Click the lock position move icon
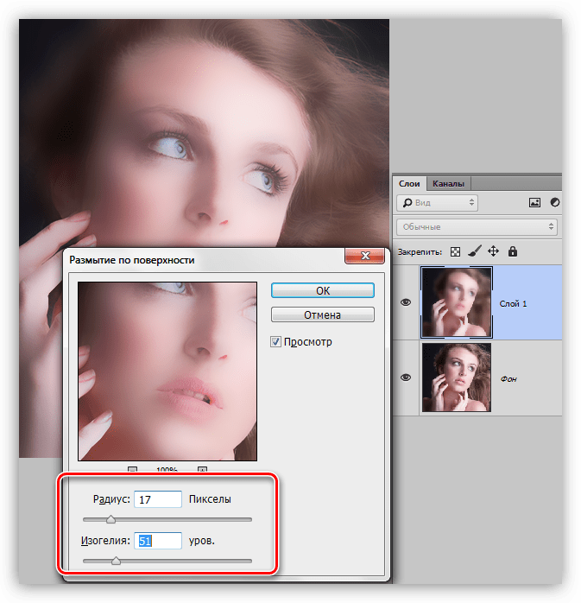 coord(493,251)
